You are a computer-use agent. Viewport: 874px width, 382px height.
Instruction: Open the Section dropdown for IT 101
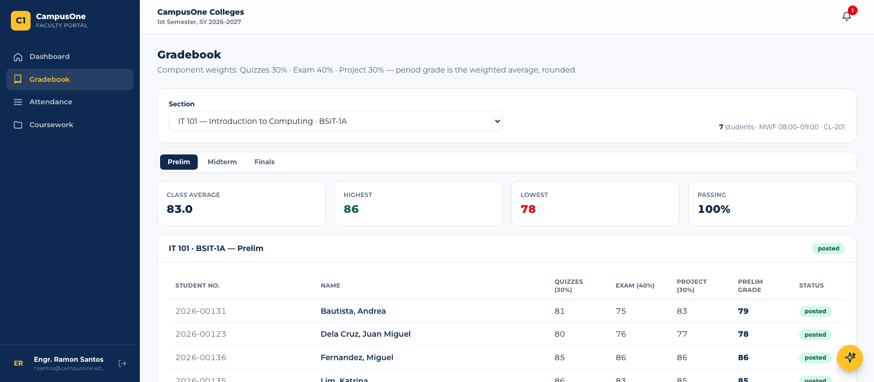[335, 121]
